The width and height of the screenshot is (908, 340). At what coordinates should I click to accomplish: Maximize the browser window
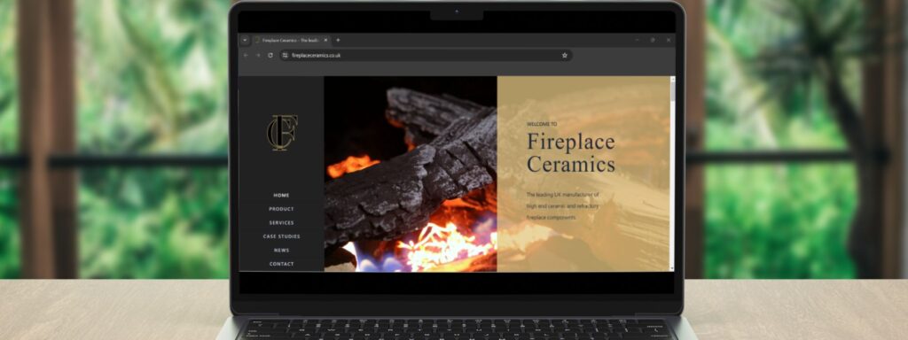pyautogui.click(x=653, y=40)
